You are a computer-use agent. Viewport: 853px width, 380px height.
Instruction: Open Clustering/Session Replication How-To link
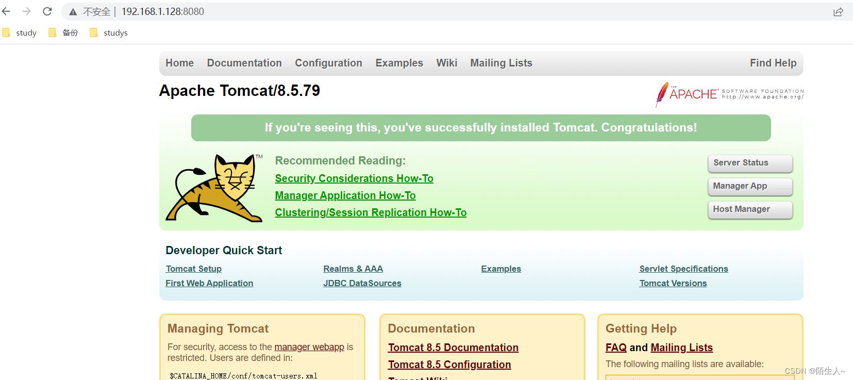(x=371, y=212)
